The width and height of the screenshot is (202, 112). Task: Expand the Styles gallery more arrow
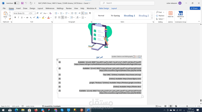coord(152,18)
